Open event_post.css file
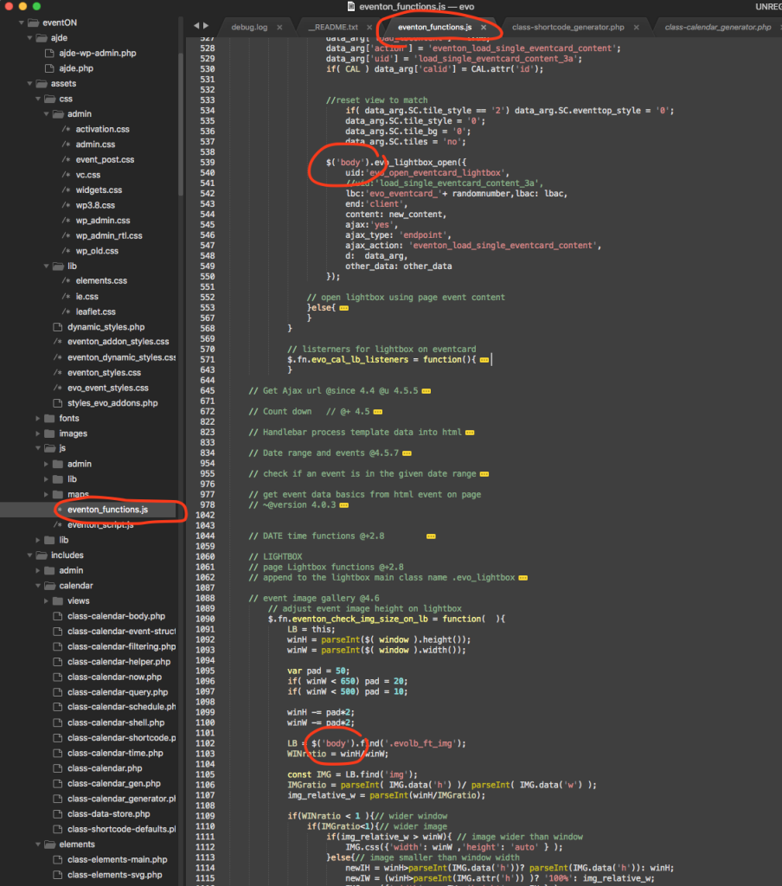The image size is (782, 886). coord(105,160)
